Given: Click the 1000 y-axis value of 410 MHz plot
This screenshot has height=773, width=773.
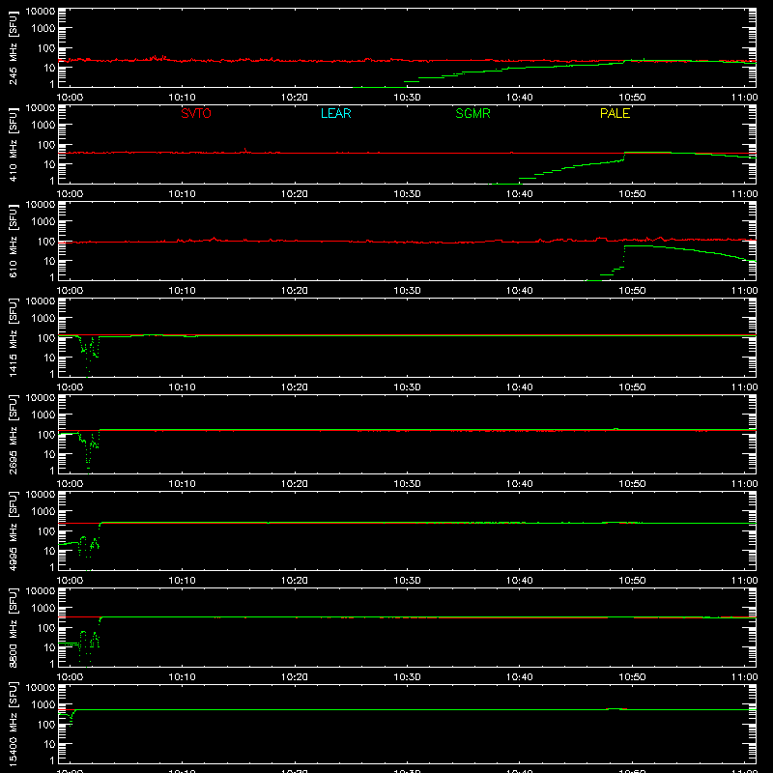Looking at the screenshot, I should pyautogui.click(x=43, y=126).
